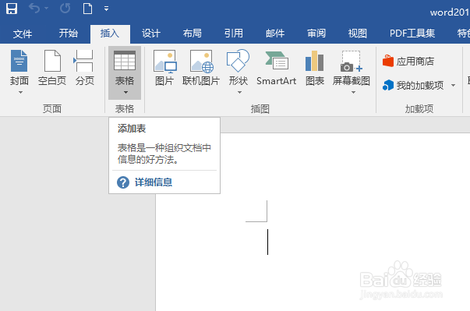Open the 布局 tab
The image size is (470, 311).
tap(193, 34)
